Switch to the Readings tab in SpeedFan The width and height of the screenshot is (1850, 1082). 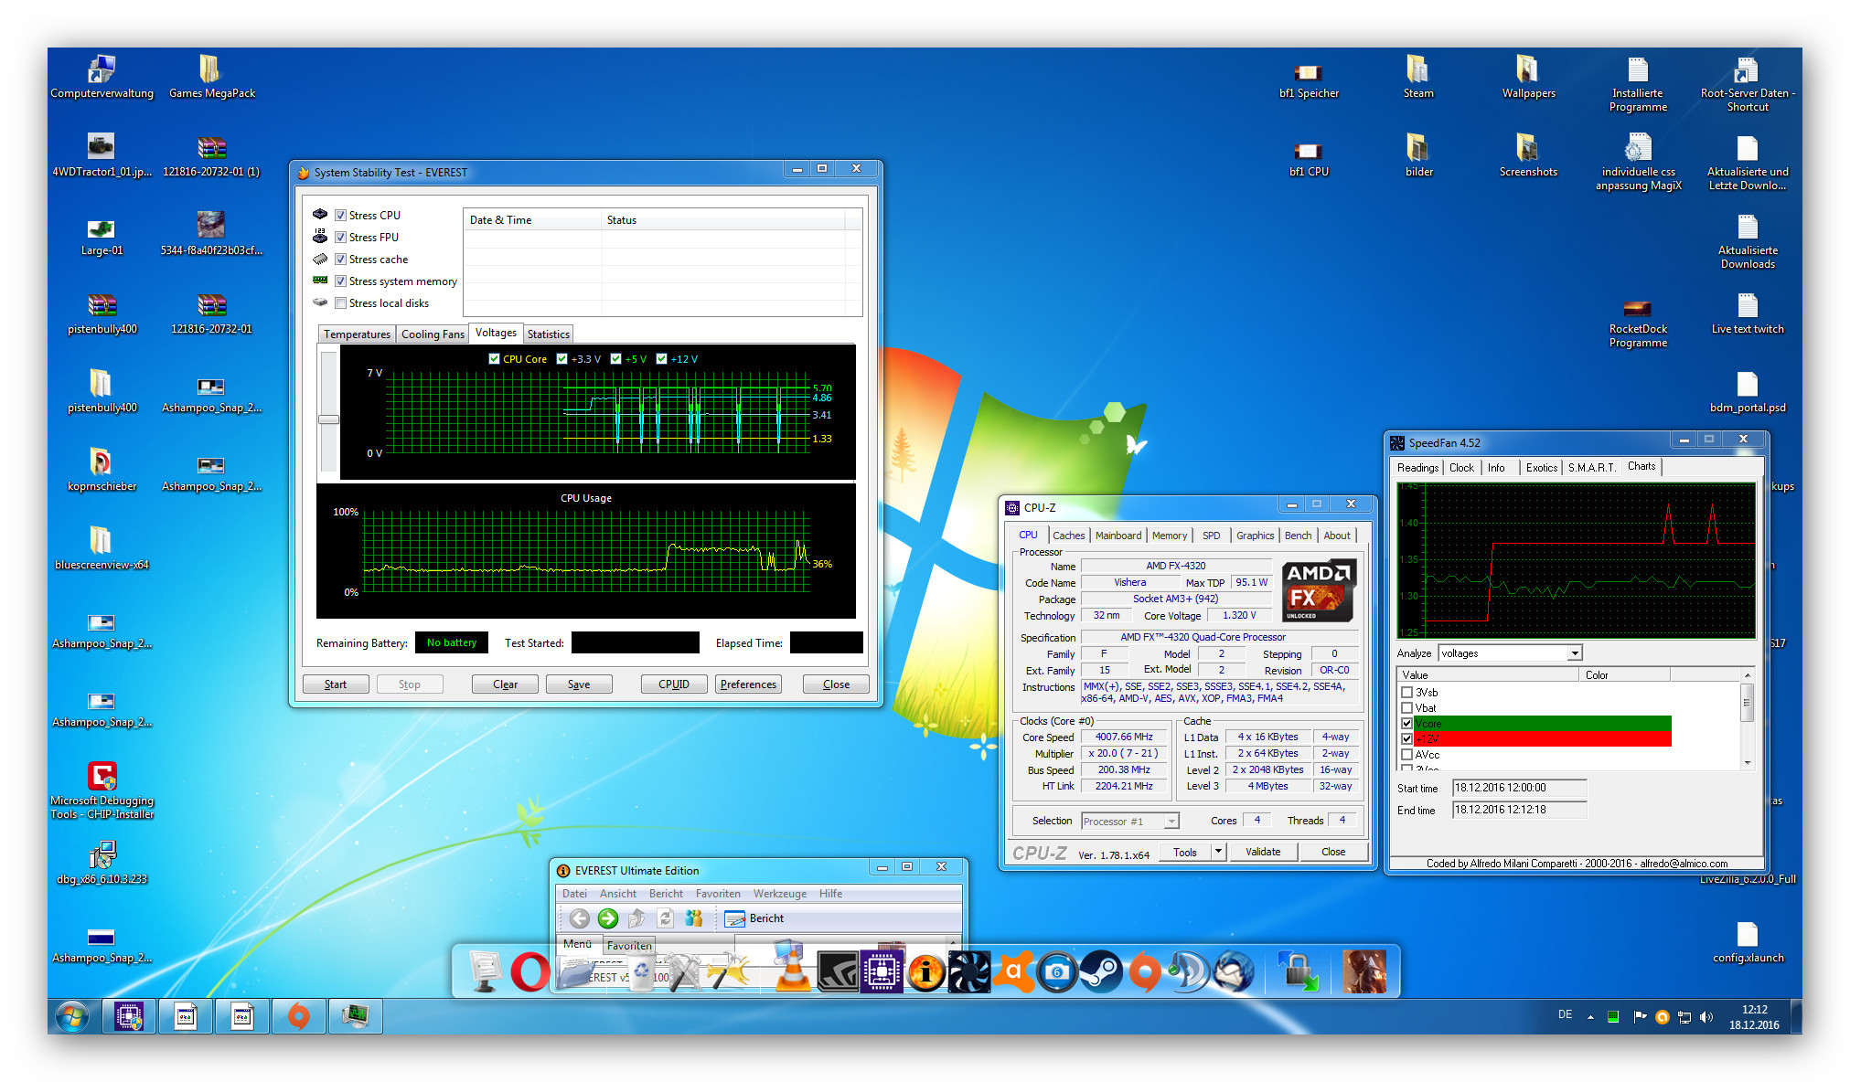pyautogui.click(x=1417, y=468)
